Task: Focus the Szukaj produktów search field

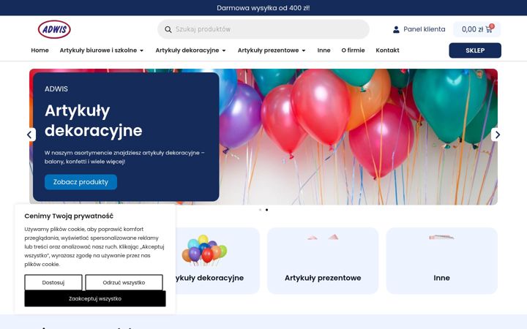Action: click(x=263, y=29)
